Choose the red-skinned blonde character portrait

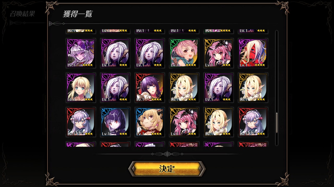(x=253, y=53)
